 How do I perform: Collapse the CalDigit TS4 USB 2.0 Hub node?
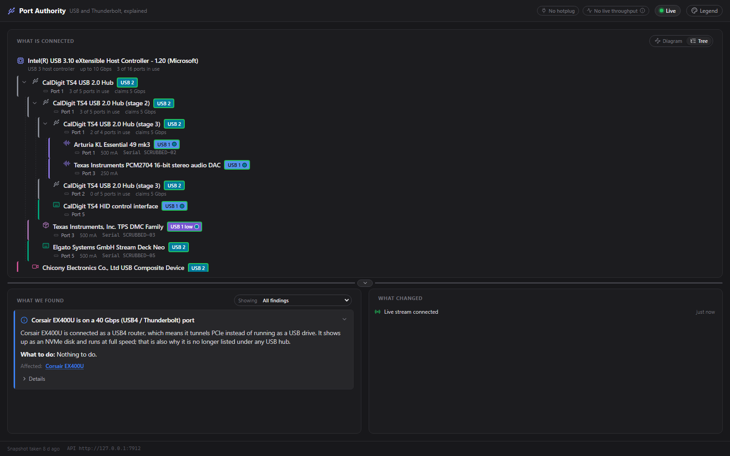pos(24,83)
